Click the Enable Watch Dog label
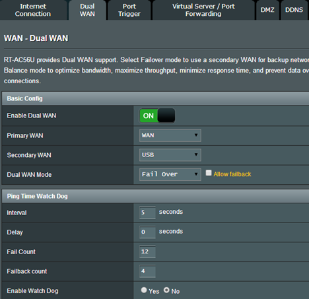 (32, 291)
